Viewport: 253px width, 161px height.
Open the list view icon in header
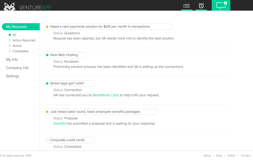186,6
